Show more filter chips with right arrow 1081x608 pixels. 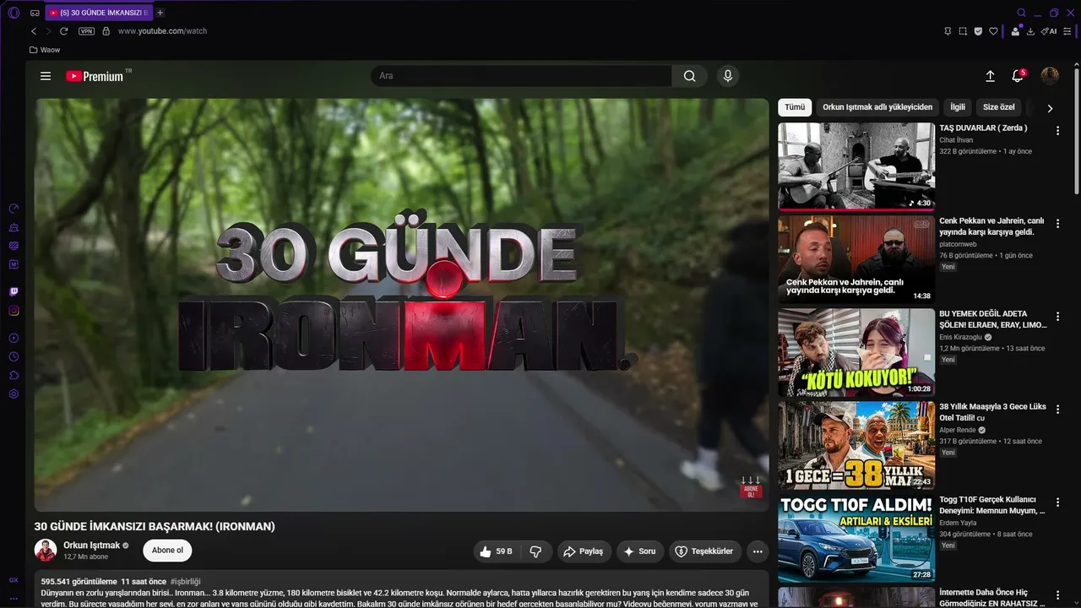click(1050, 108)
